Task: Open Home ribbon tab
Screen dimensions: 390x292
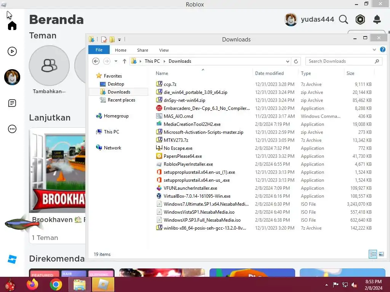Action: tap(121, 50)
